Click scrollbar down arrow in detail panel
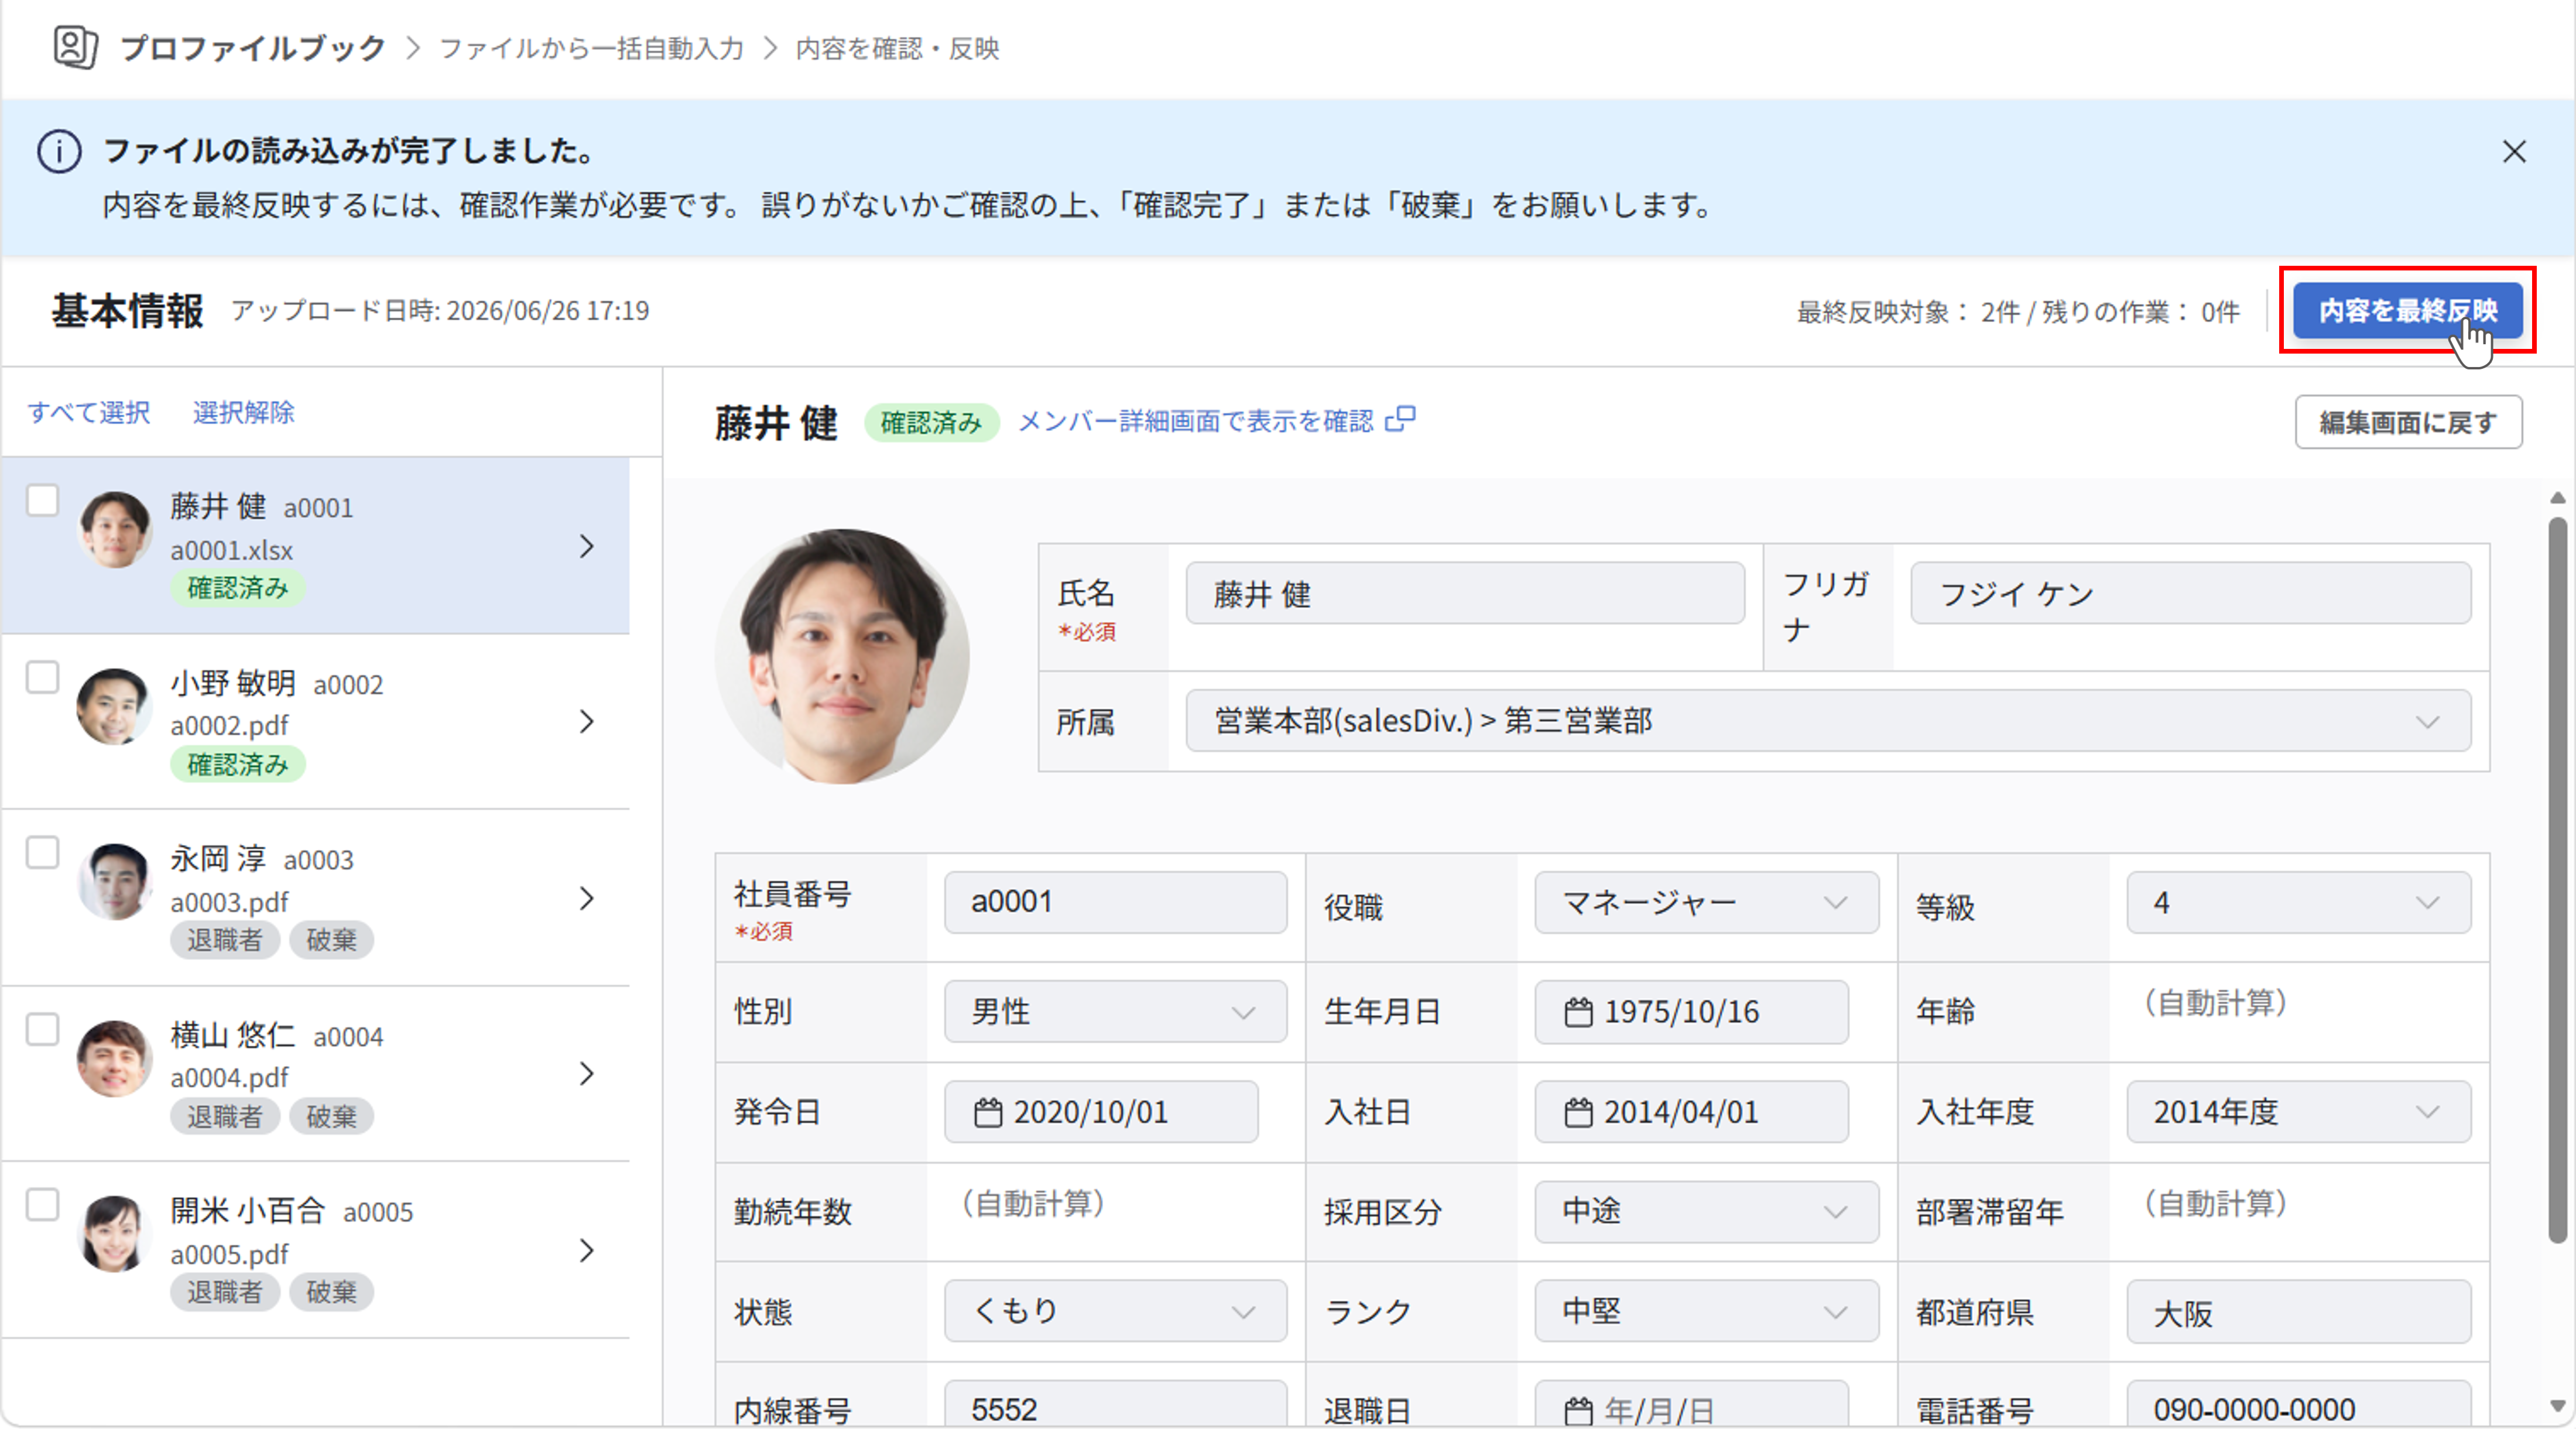 2558,1406
